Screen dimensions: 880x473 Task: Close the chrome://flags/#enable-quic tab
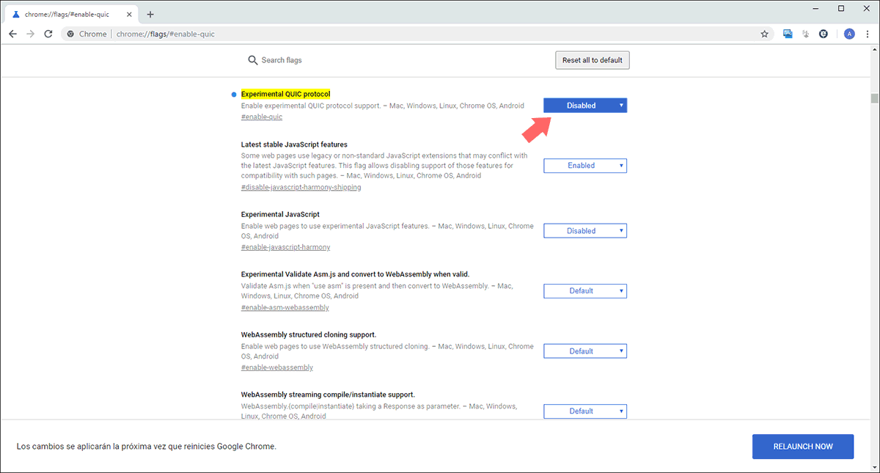click(129, 14)
